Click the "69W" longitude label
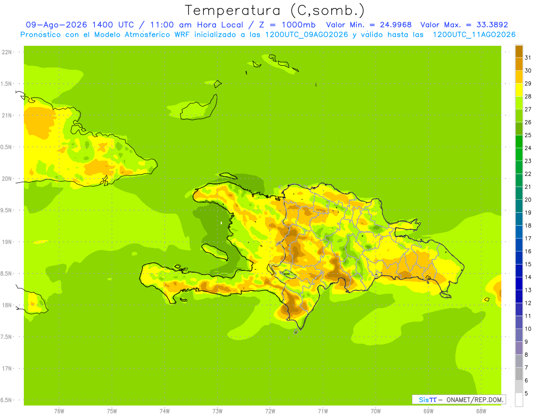The image size is (540, 417). pyautogui.click(x=428, y=411)
